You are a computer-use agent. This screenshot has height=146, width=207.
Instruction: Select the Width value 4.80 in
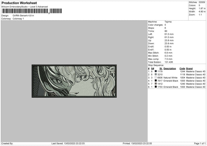coord(202,12)
